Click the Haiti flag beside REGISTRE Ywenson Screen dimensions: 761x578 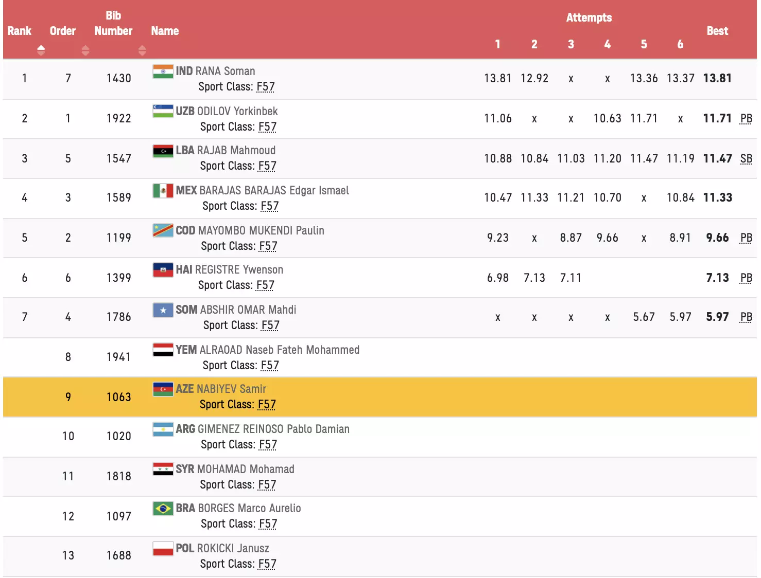[x=163, y=270]
